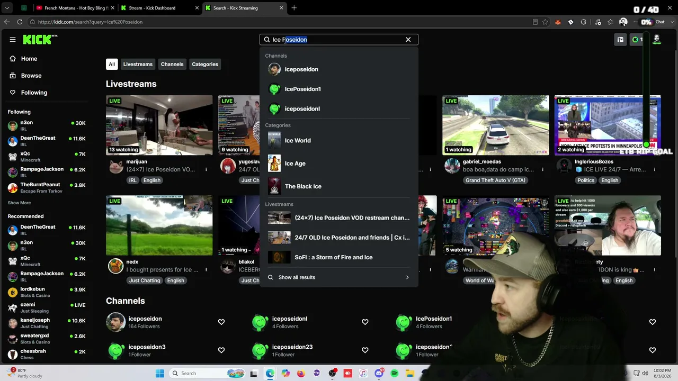
Task: Pick IcePoseidon1 channel suggestion
Action: click(339, 89)
